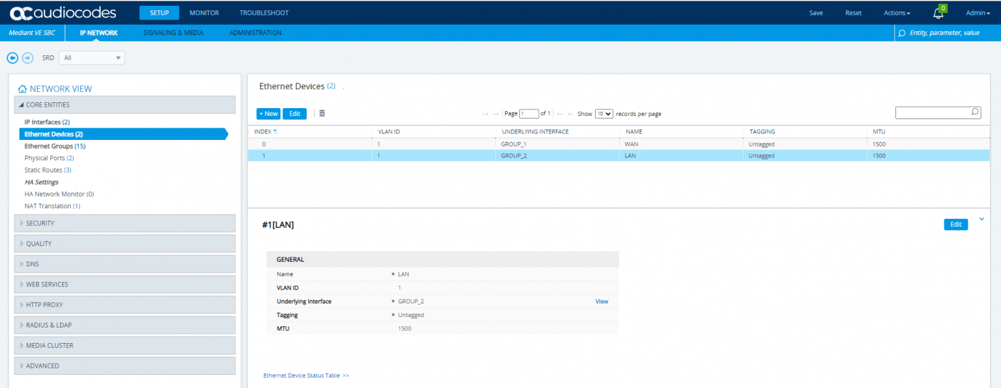Click the forward navigation arrow icon
This screenshot has height=388, width=1001.
pos(27,58)
